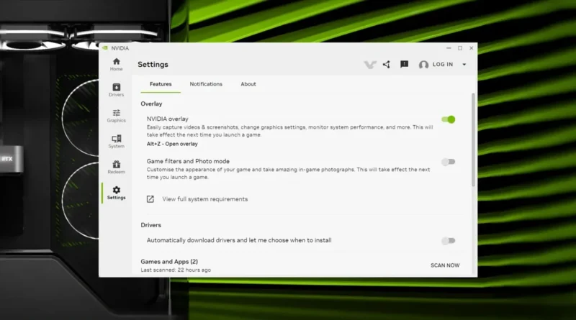This screenshot has height=320, width=576.
Task: Maximize the NVIDIA app window
Action: click(x=460, y=48)
